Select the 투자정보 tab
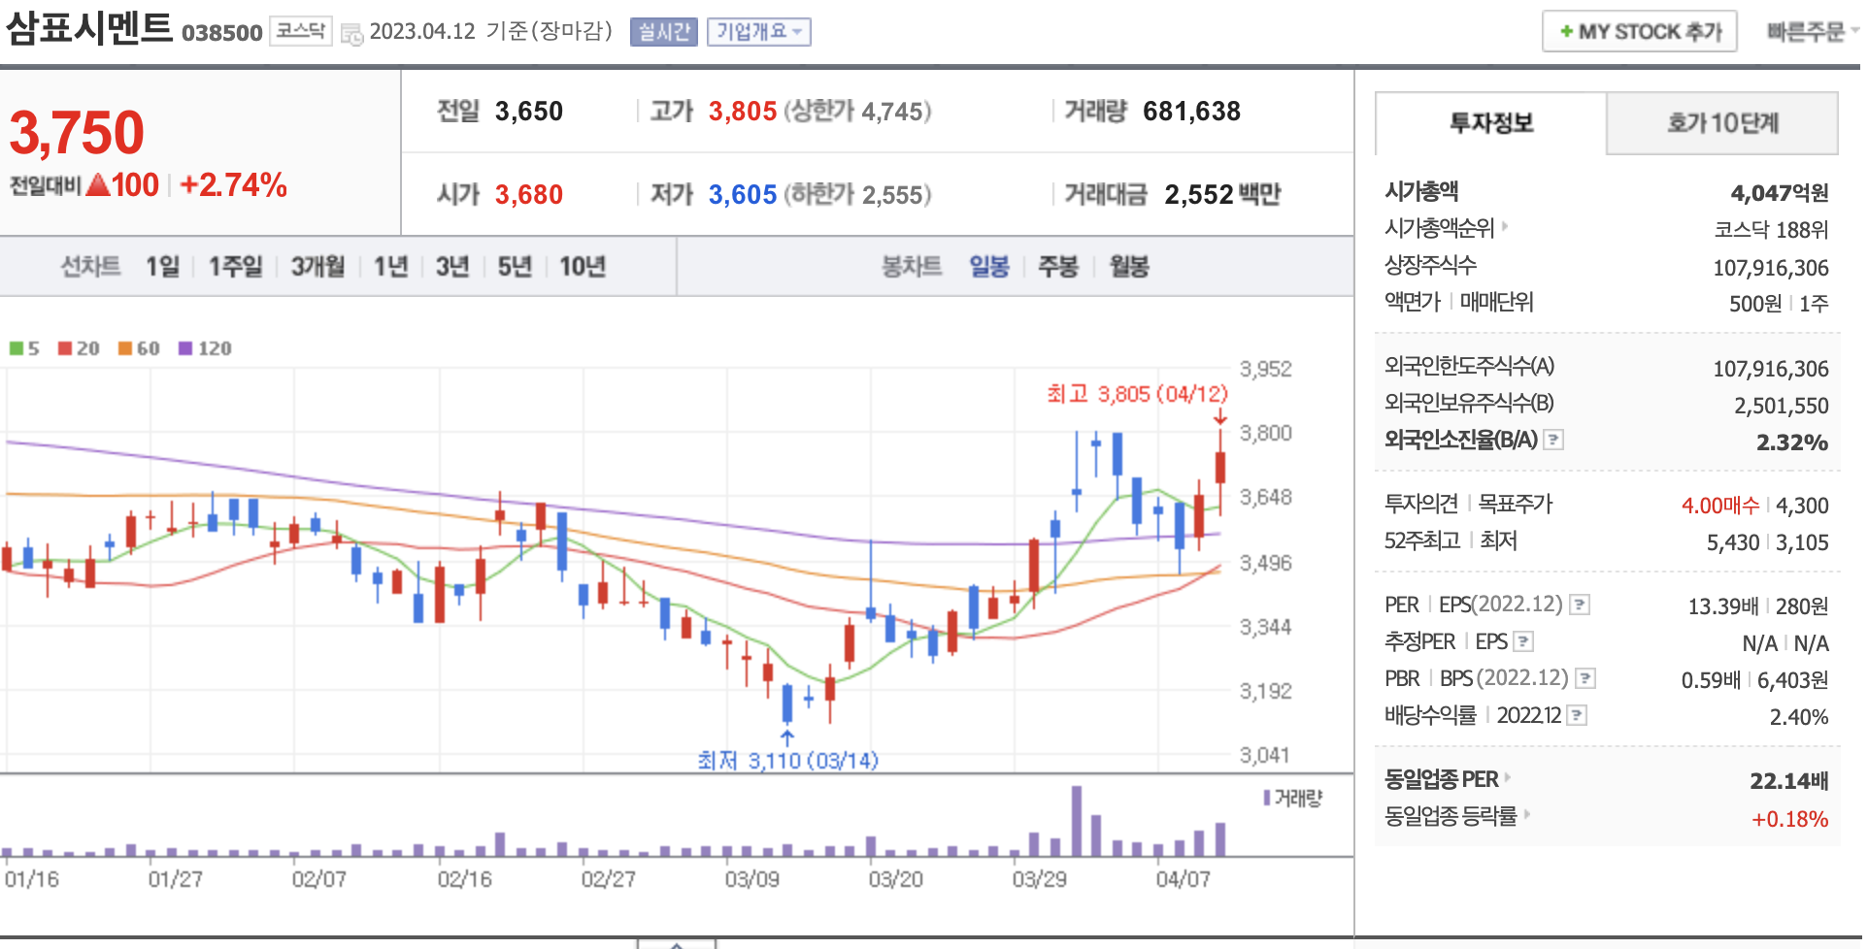 coord(1490,123)
